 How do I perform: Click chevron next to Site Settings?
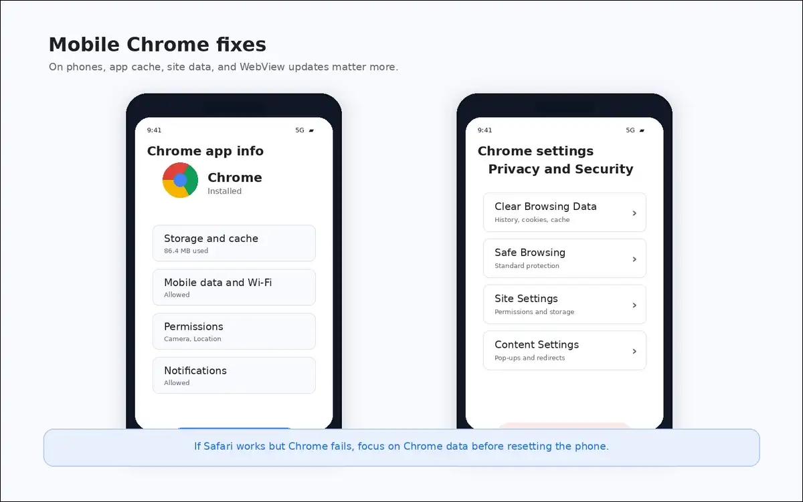coord(634,305)
